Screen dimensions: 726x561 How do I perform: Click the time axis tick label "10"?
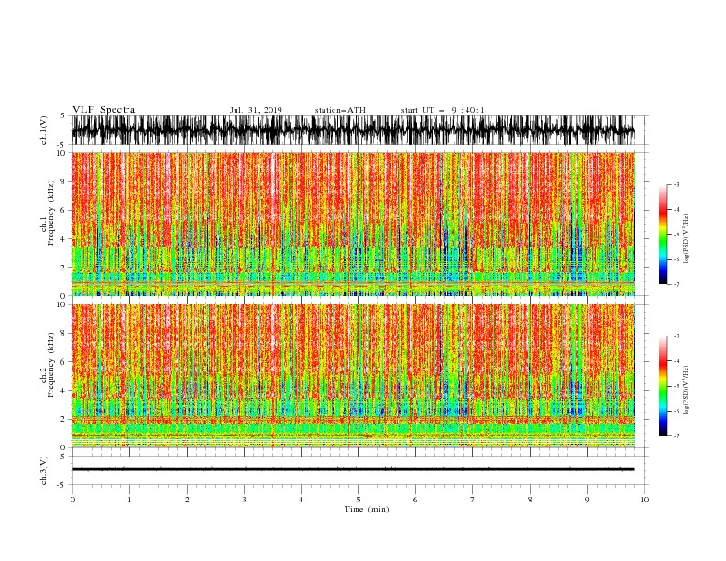pyautogui.click(x=644, y=500)
